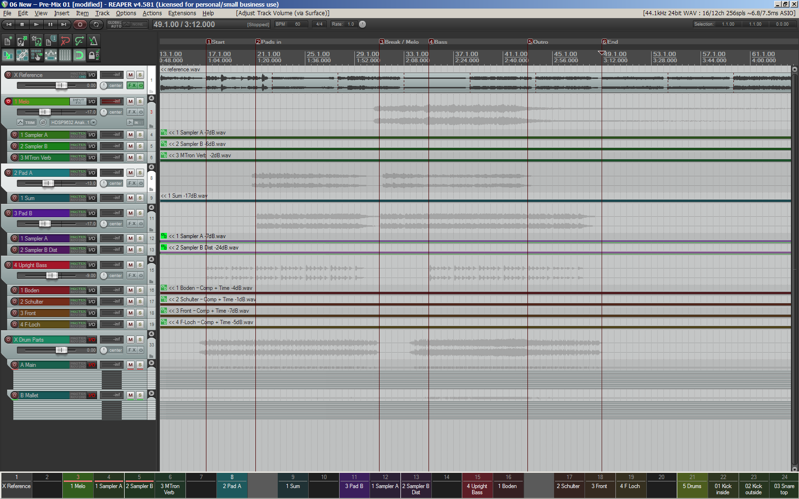
Task: Open the Insert menu
Action: (61, 13)
